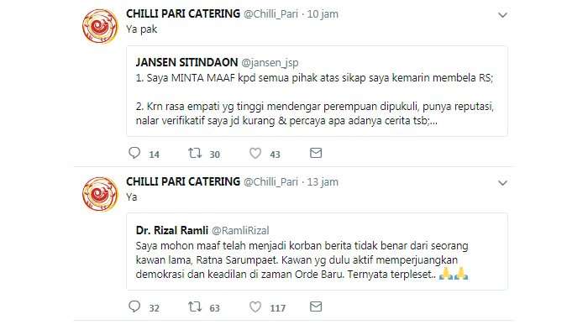Send 'Ya pak' tweet via direct message
Image resolution: width=588 pixels, height=330 pixels.
(x=316, y=153)
